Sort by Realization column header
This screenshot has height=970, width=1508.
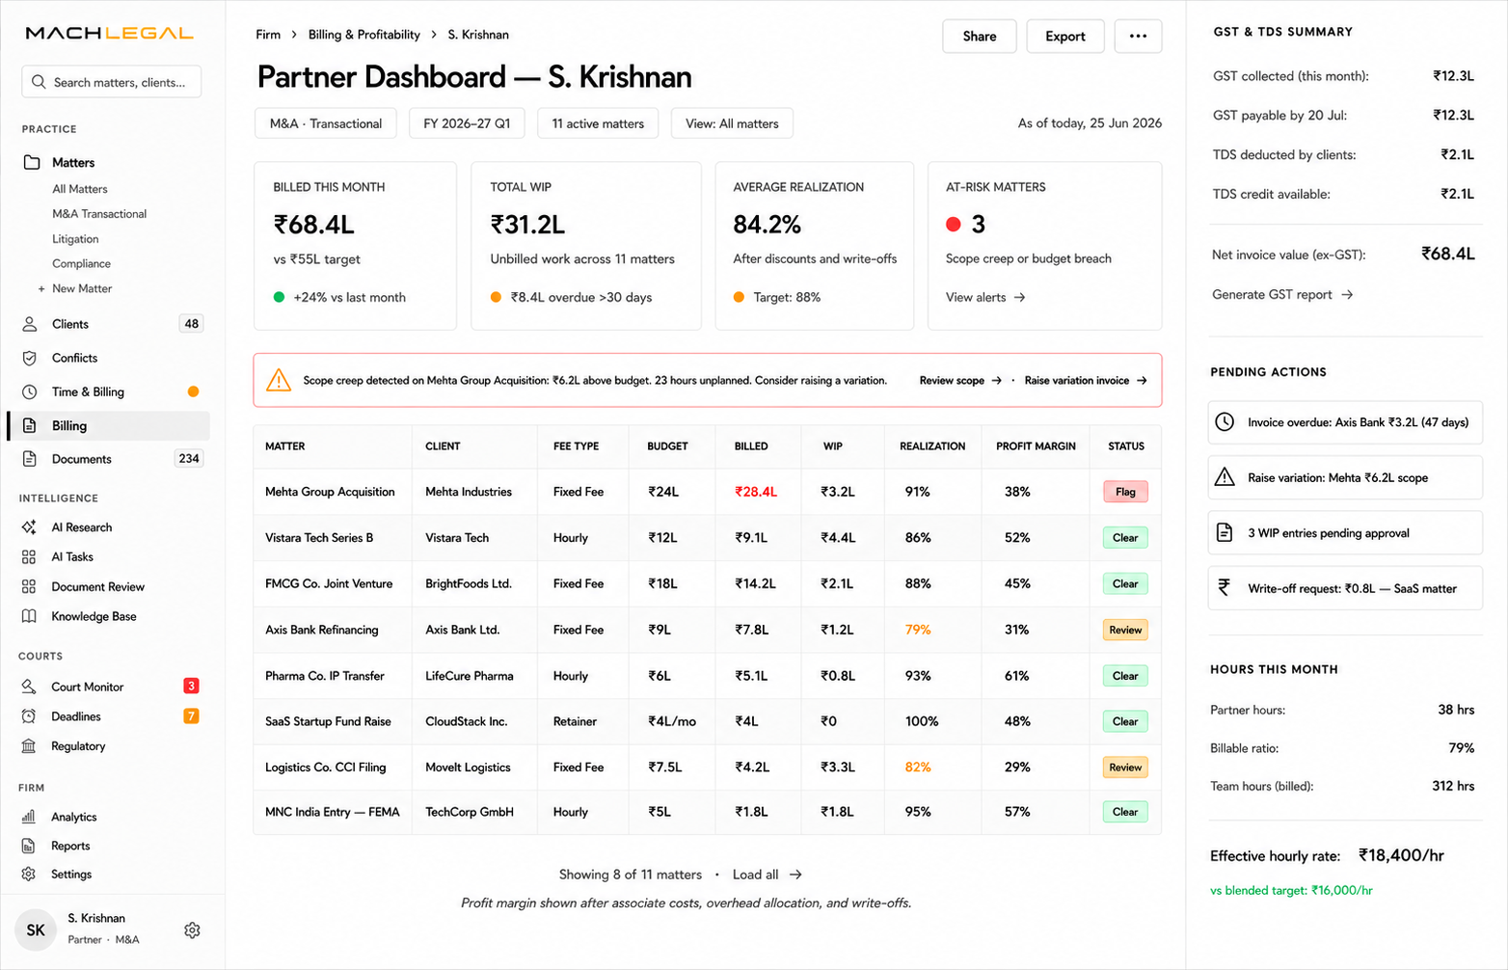[x=932, y=446]
